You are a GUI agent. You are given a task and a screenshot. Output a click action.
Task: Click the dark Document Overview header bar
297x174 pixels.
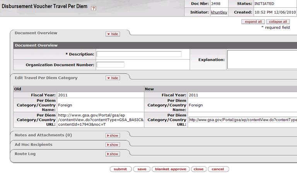tap(155, 45)
